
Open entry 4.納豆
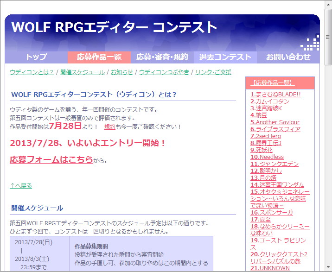[259, 115]
